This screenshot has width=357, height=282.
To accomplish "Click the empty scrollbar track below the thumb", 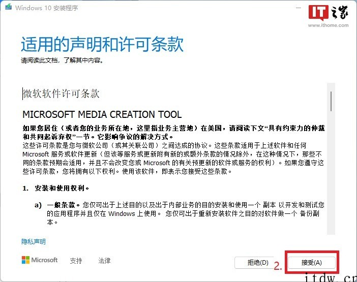I will pos(331,178).
